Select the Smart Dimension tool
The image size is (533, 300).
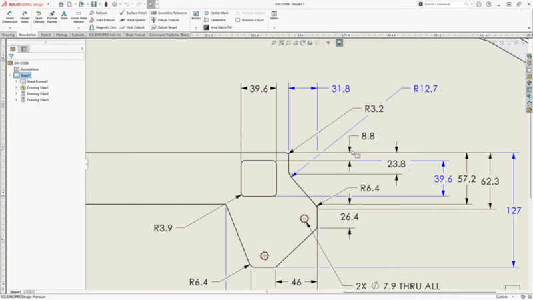(10, 17)
